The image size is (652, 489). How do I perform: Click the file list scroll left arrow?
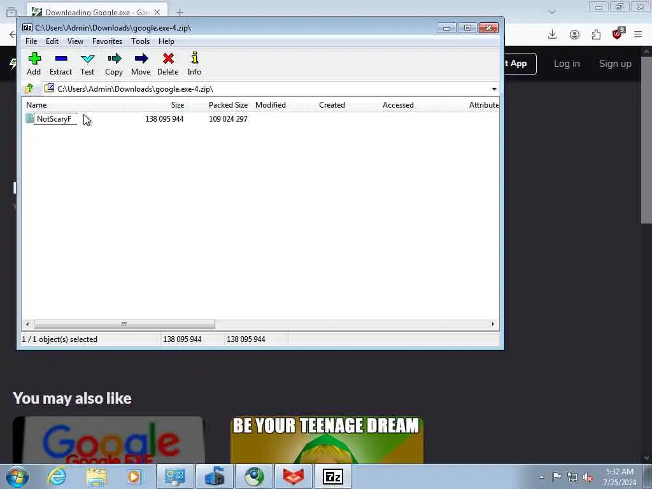pos(27,324)
